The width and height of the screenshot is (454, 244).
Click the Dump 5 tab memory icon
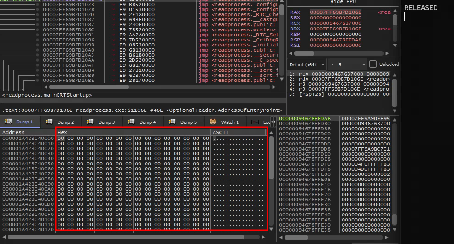click(x=172, y=122)
